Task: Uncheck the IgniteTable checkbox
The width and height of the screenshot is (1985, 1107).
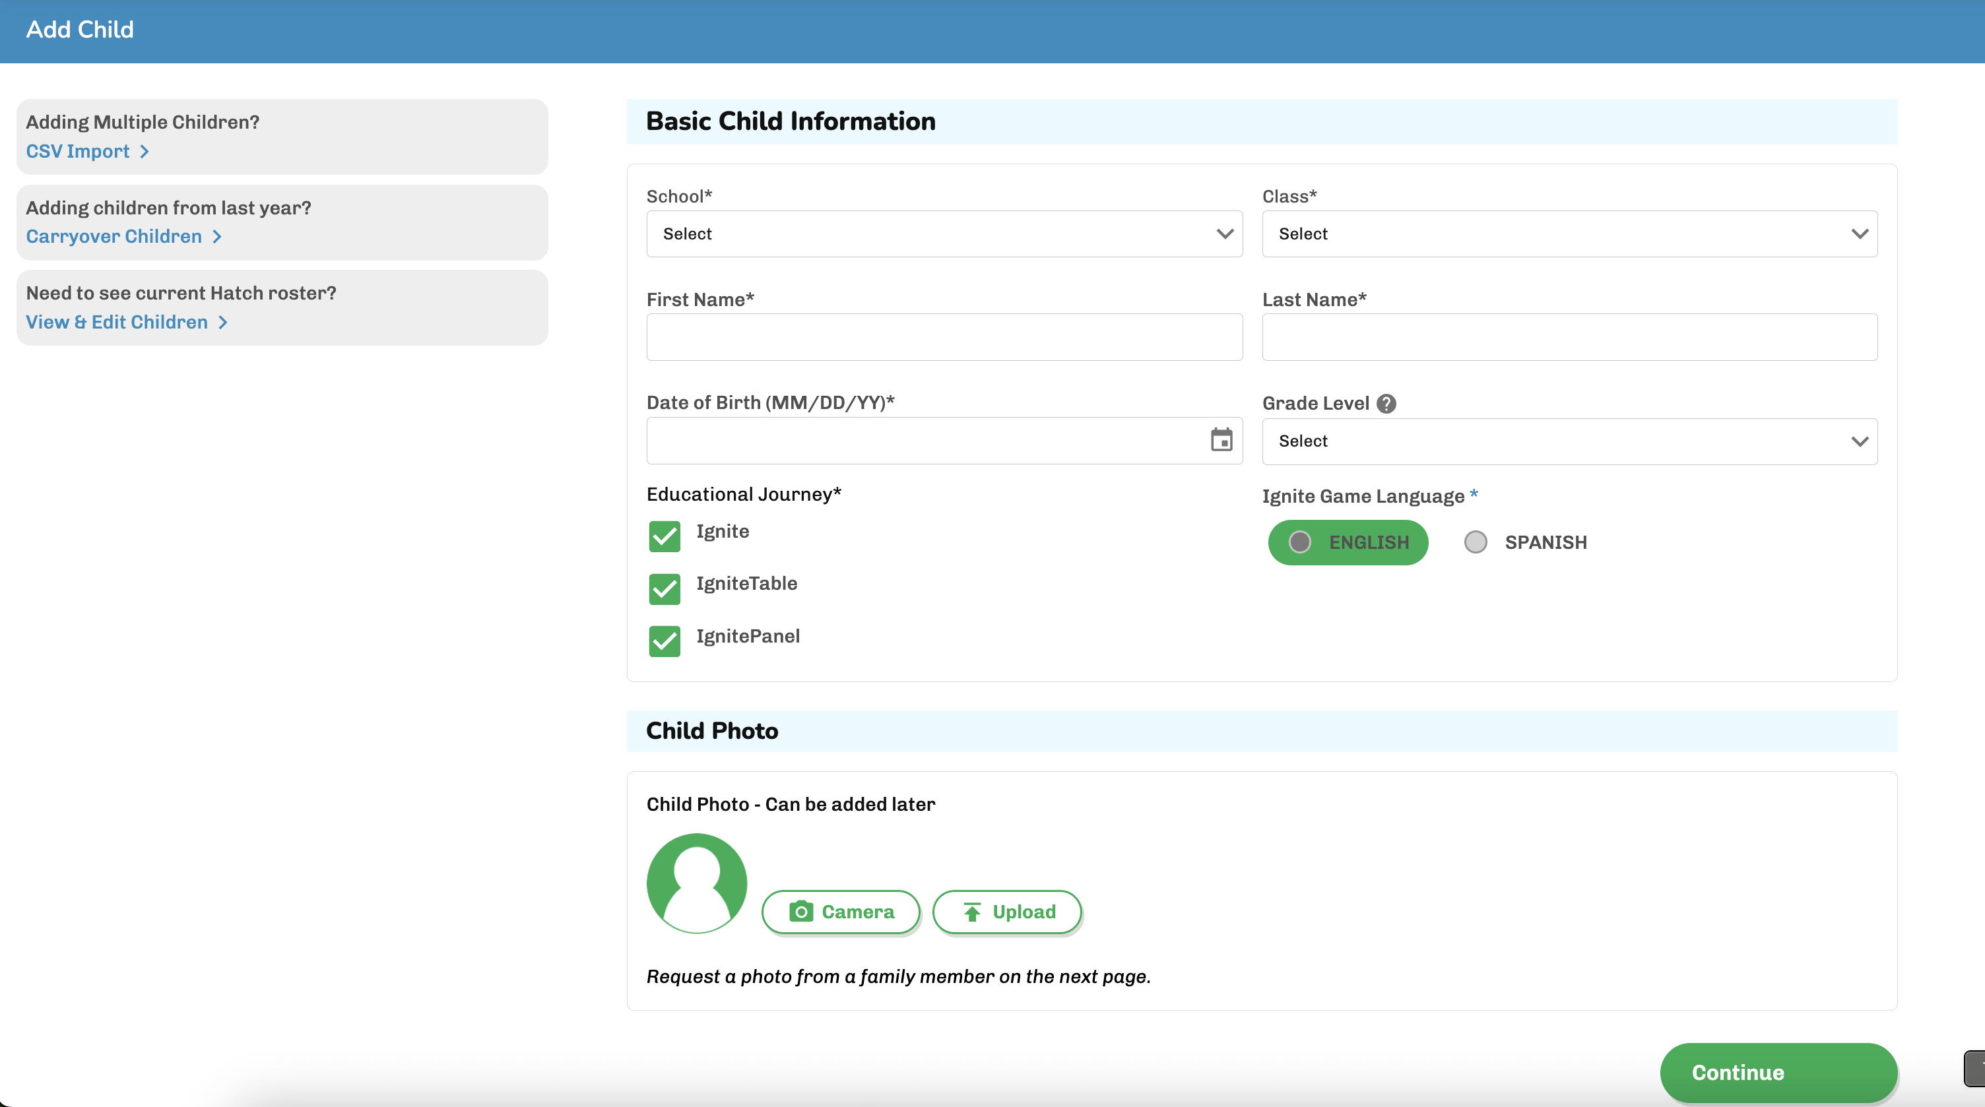Action: coord(665,588)
